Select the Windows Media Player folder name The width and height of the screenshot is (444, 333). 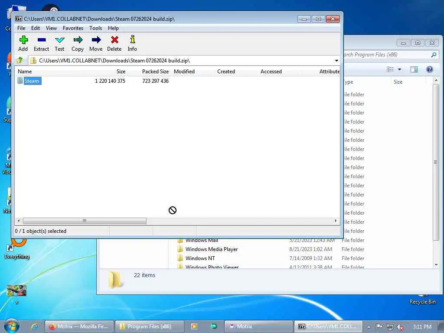coord(212,249)
